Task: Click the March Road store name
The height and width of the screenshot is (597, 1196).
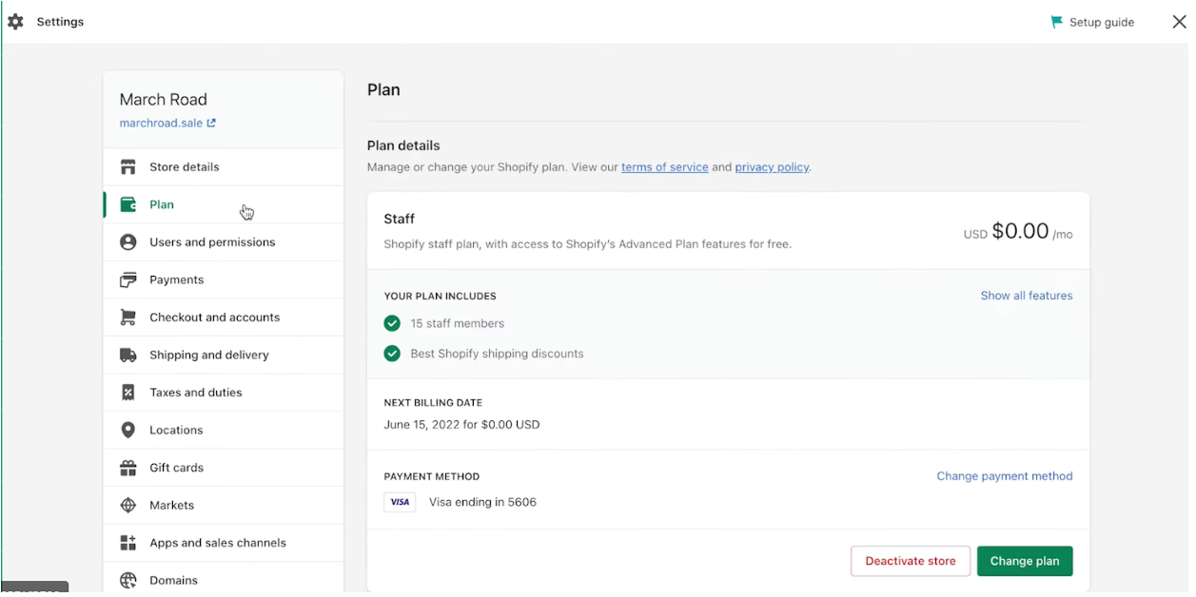Action: point(163,99)
